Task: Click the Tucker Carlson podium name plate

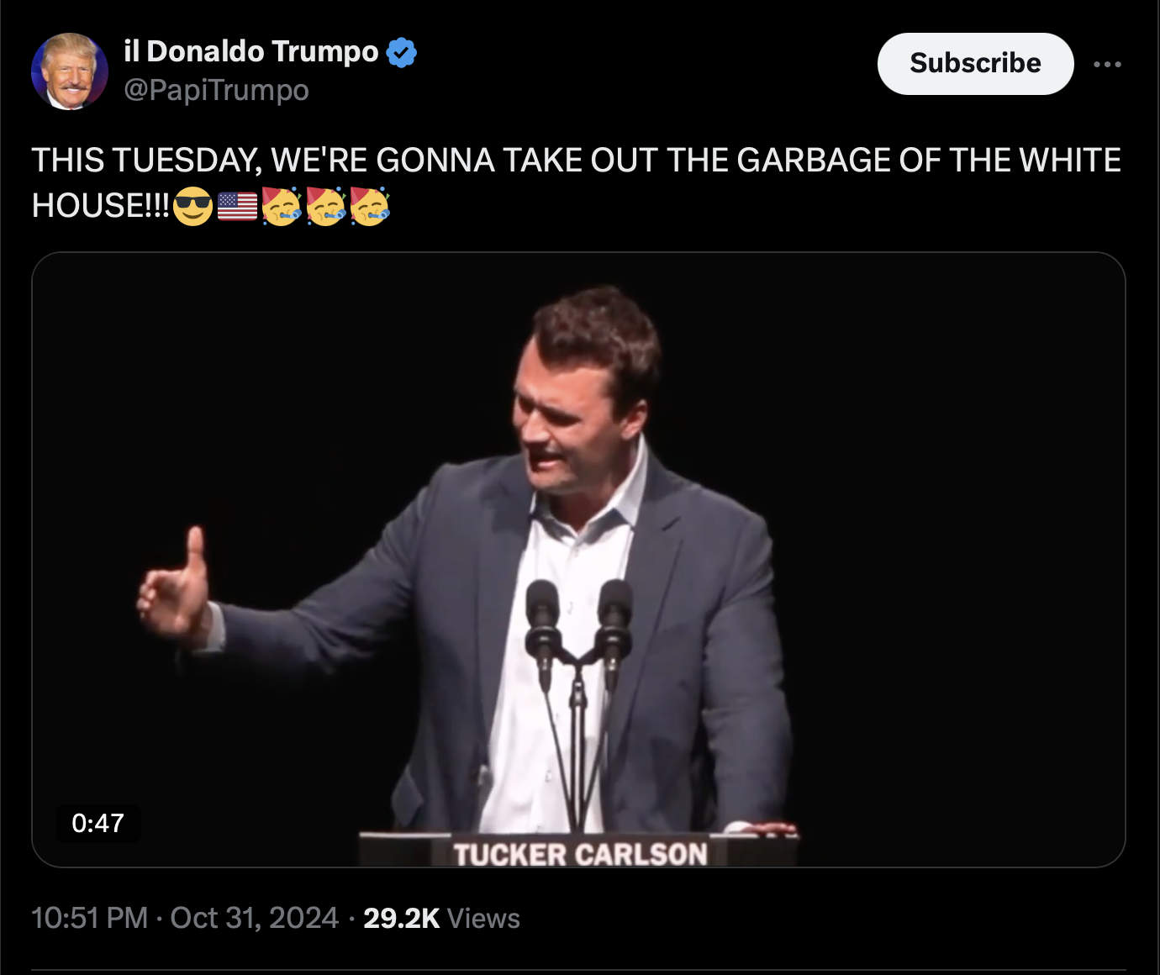Action: coord(580,854)
